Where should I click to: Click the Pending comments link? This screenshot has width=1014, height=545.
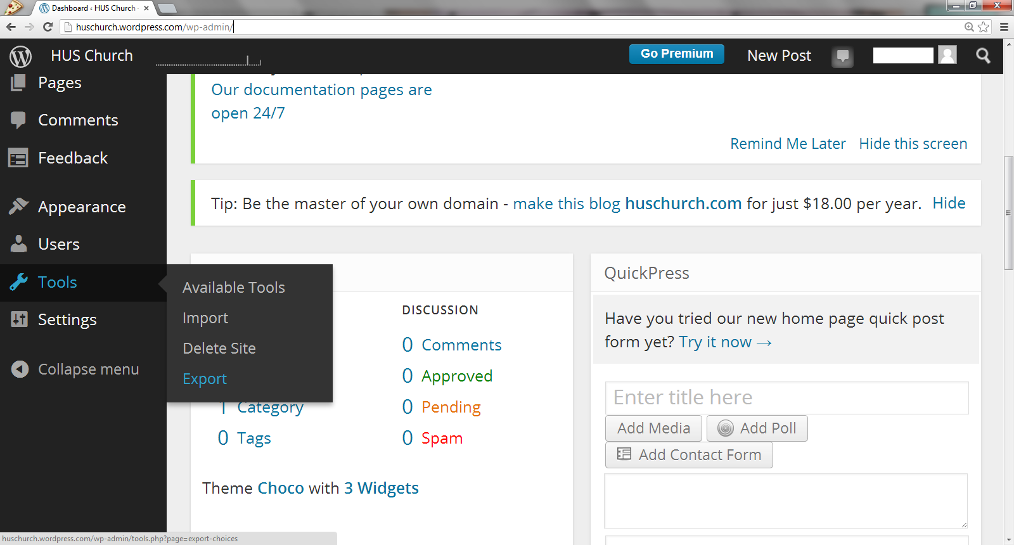[x=451, y=407]
